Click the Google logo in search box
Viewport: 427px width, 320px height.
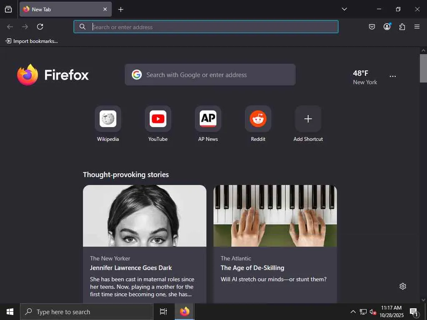tap(137, 75)
